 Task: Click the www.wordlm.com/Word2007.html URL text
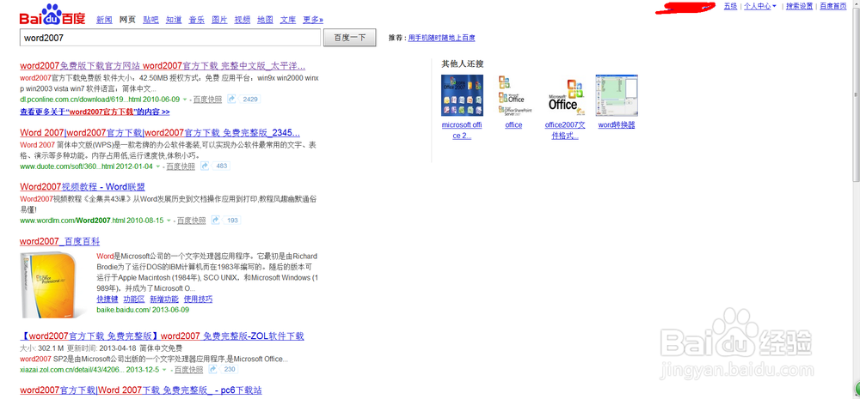(92, 221)
